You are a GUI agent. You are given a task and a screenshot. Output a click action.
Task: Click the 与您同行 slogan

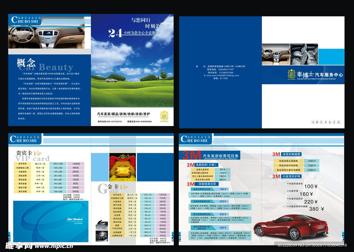141,20
